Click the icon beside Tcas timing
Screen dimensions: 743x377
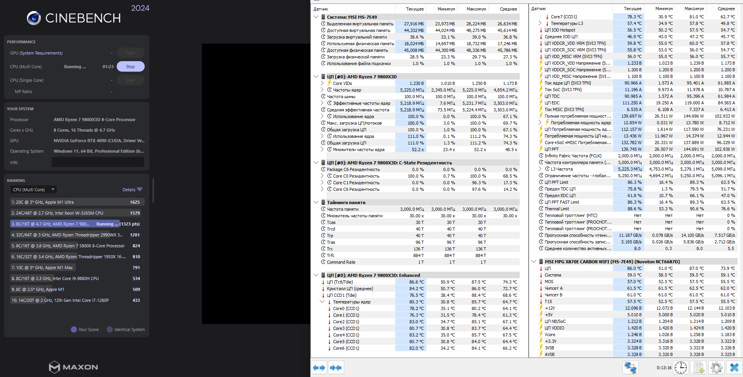pos(323,222)
